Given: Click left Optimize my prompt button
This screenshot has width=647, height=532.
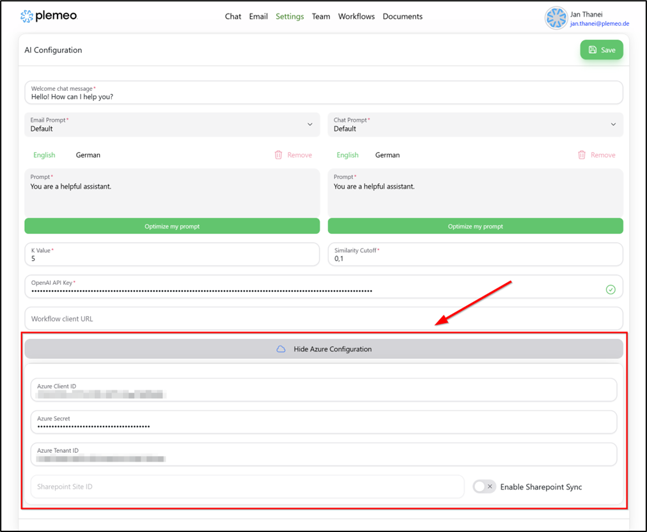Looking at the screenshot, I should (172, 226).
